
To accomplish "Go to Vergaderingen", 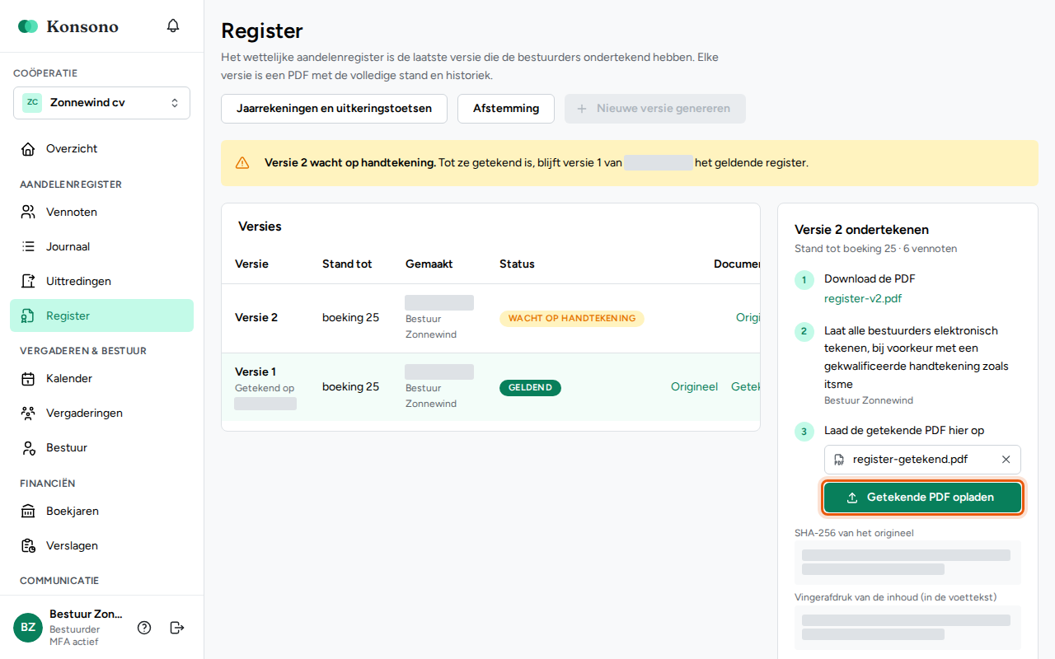I will pos(101,413).
